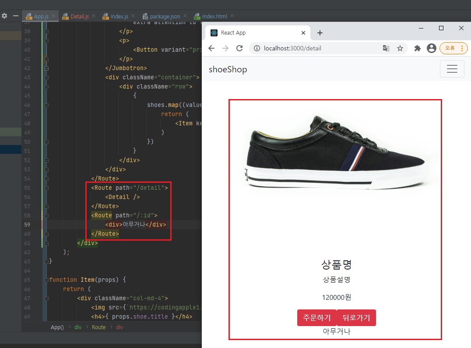Open the package.json editor tab
Viewport: 471px width, 348px height.
tap(165, 17)
